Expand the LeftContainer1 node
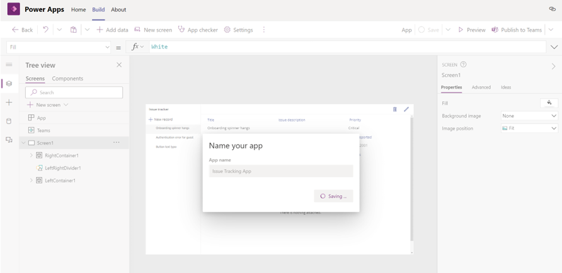 (31, 181)
